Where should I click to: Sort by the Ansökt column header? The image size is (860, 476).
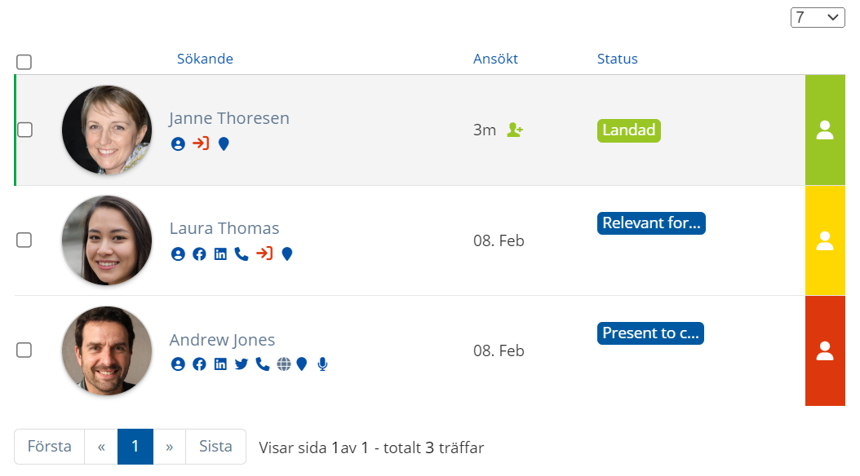pos(495,59)
